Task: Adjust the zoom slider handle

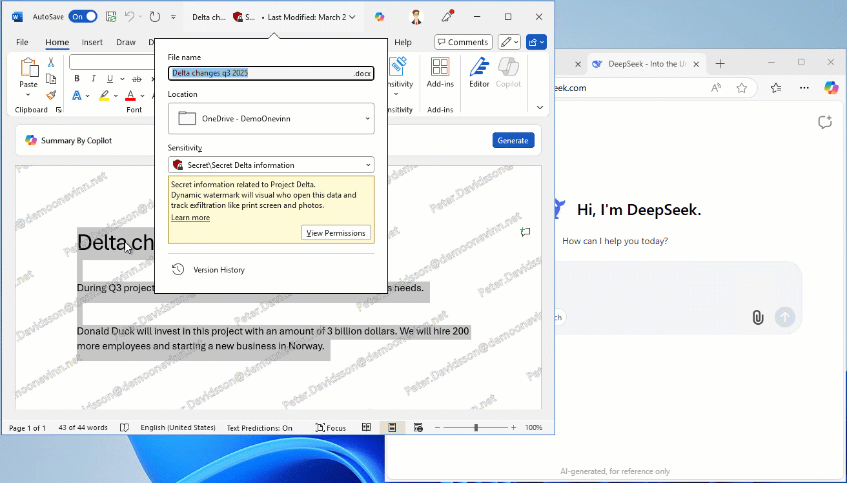Action: [x=476, y=427]
